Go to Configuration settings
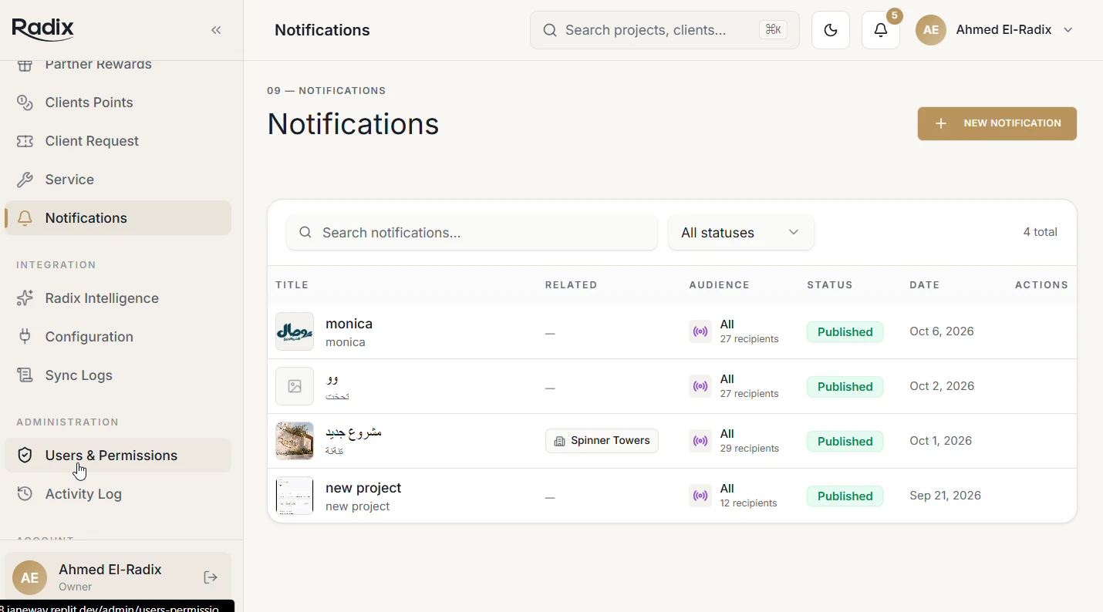This screenshot has width=1103, height=612. click(x=118, y=337)
